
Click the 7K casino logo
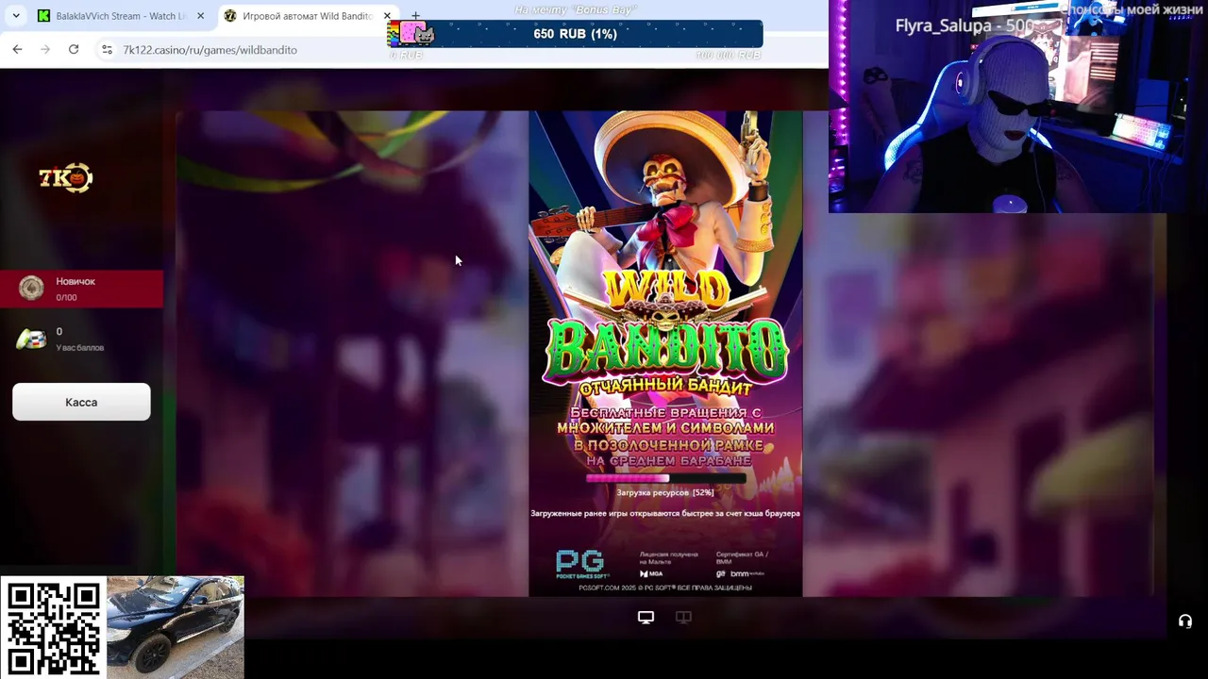pos(66,177)
